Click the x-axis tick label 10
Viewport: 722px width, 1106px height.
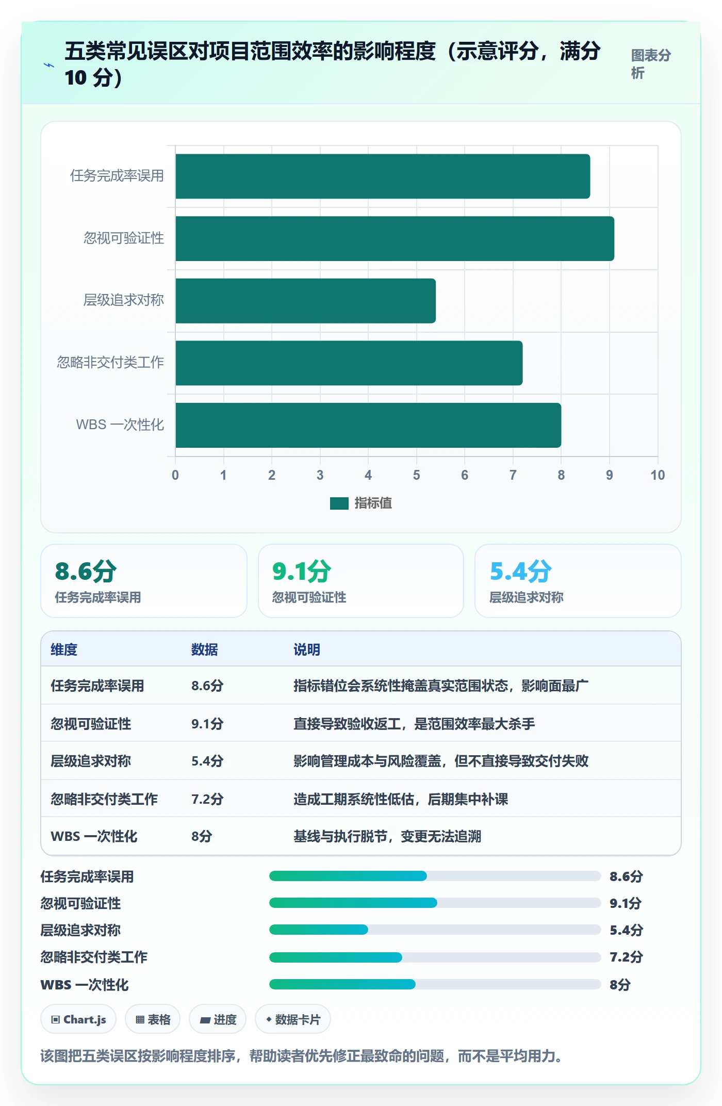[x=658, y=475]
